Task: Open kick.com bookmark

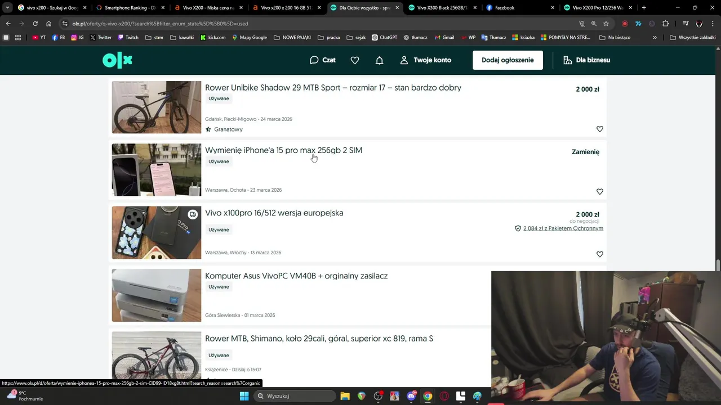Action: pos(213,37)
